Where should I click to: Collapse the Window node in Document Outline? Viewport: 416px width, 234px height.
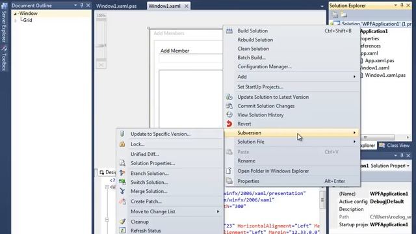click(15, 13)
